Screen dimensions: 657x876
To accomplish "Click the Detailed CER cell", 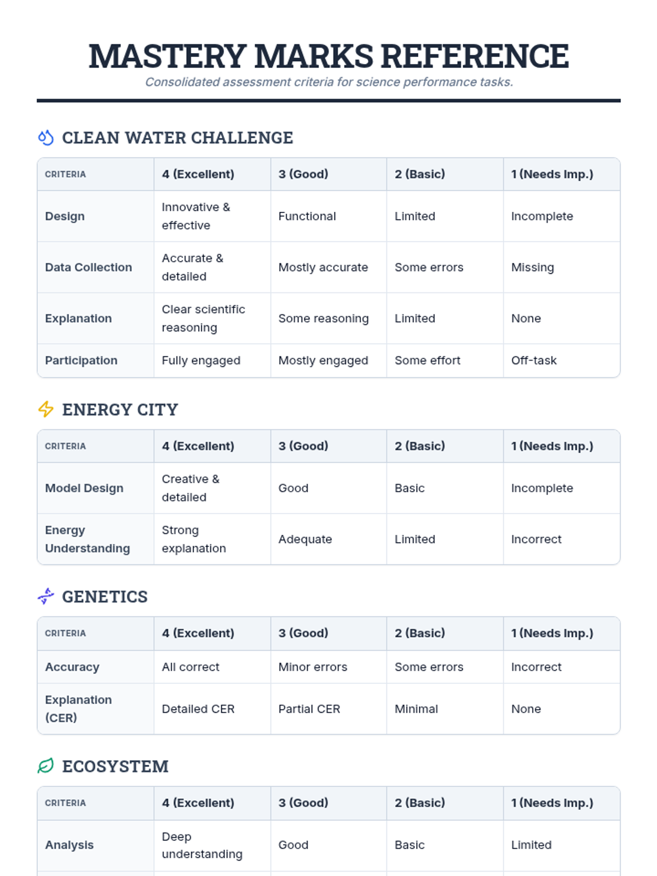I will coord(212,709).
